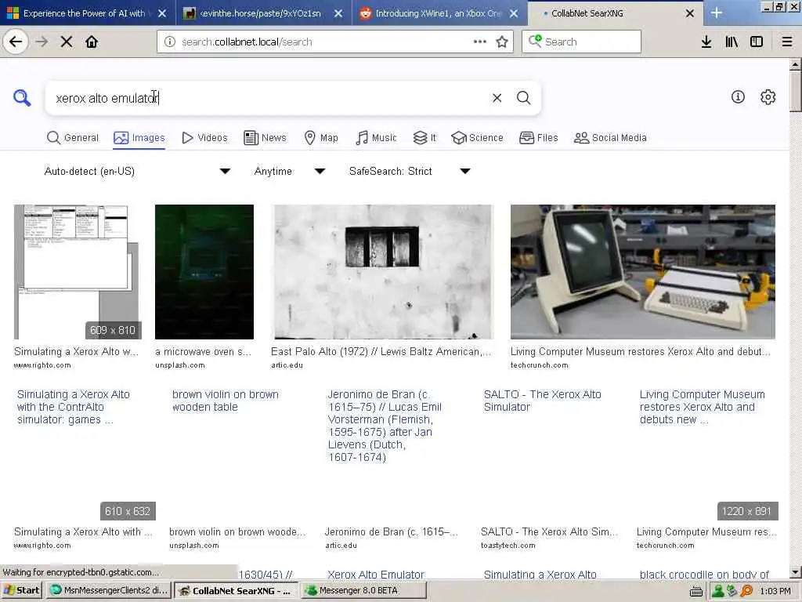Open 'Simulating a Xerox Alto with the ContrAlto' link
Image resolution: width=802 pixels, height=602 pixels.
pyautogui.click(x=74, y=407)
